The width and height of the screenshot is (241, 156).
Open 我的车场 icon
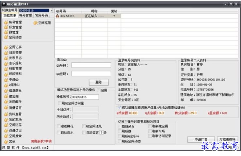6,119
